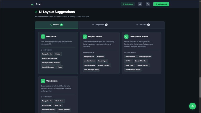Click the Map View tag
Screen dimensions: 201x113
click(100, 57)
